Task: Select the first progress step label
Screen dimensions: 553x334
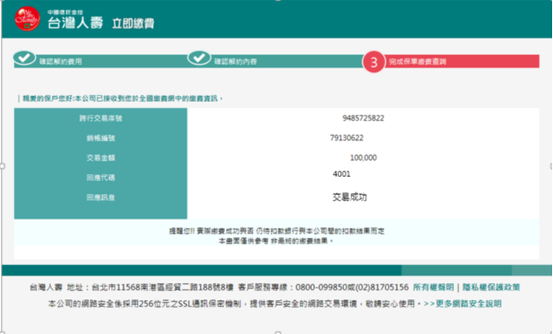Action: [x=60, y=61]
